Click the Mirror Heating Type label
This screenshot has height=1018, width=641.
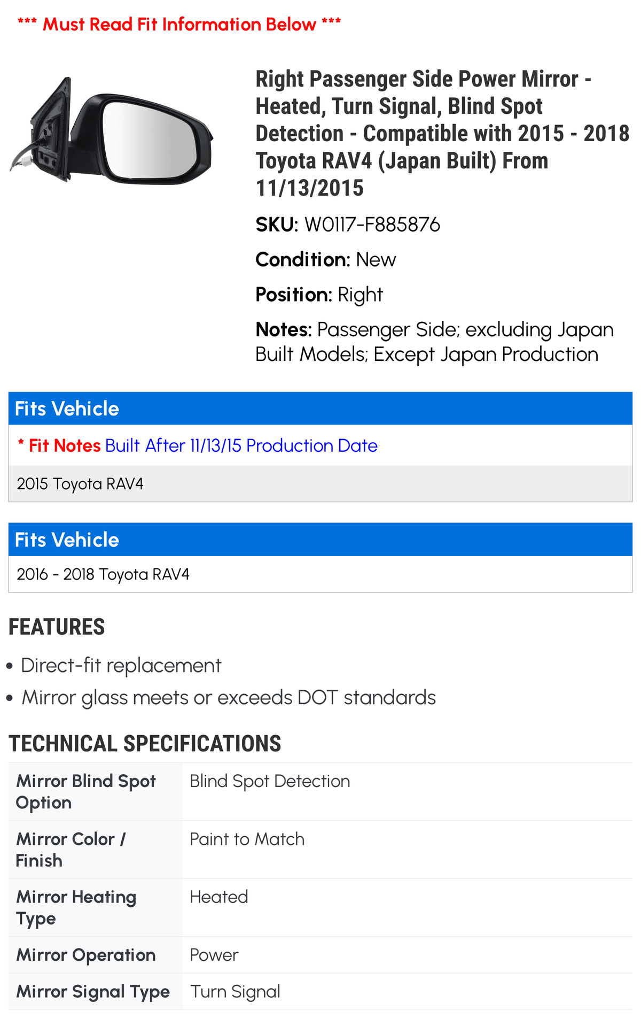pos(76,907)
